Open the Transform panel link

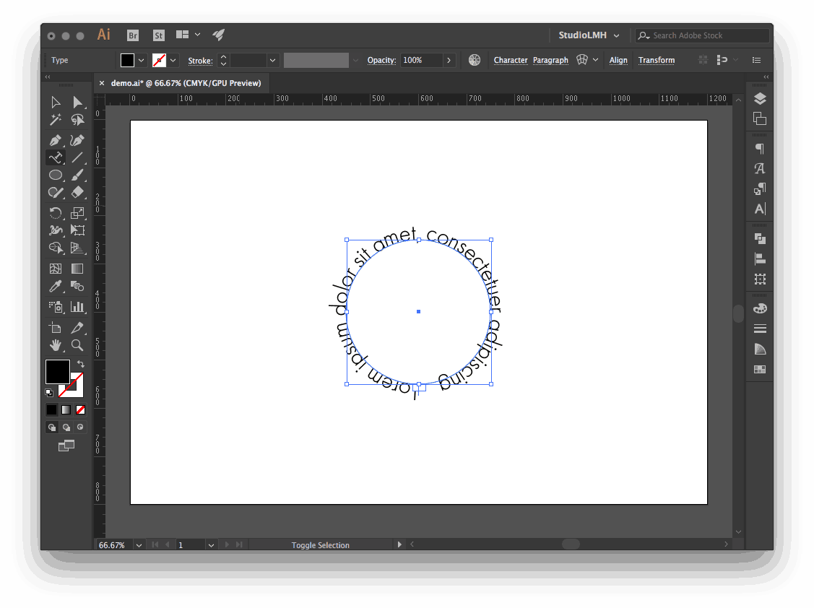tap(656, 60)
